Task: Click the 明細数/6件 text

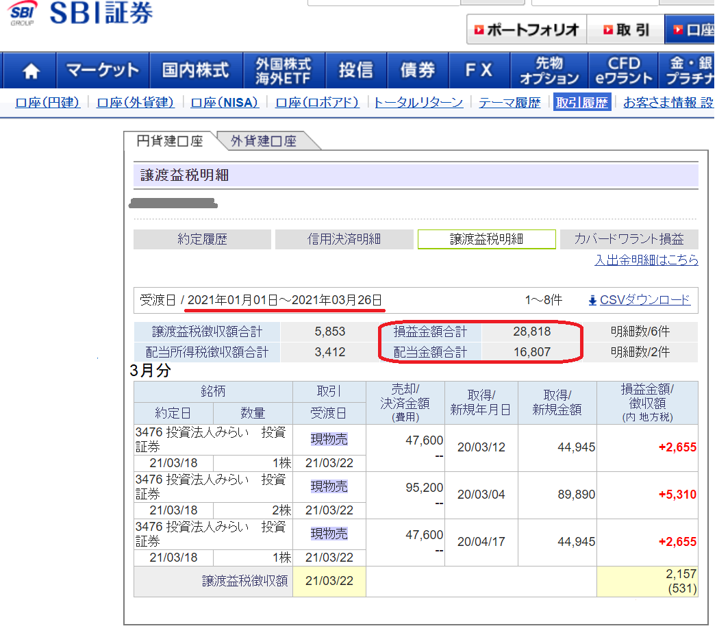Action: point(640,332)
